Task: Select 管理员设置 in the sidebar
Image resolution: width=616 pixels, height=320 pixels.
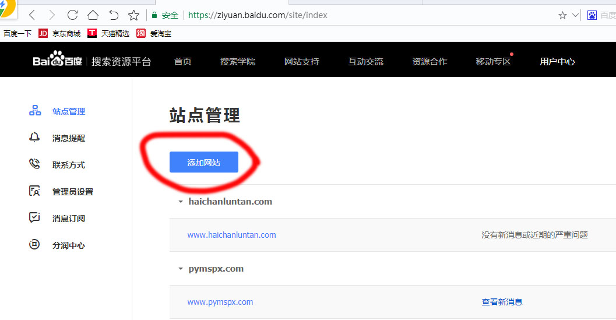Action: (x=73, y=192)
